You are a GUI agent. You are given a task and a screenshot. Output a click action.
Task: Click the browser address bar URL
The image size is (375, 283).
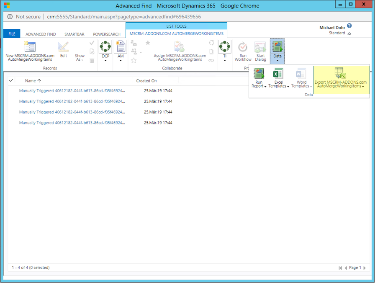[x=124, y=17]
